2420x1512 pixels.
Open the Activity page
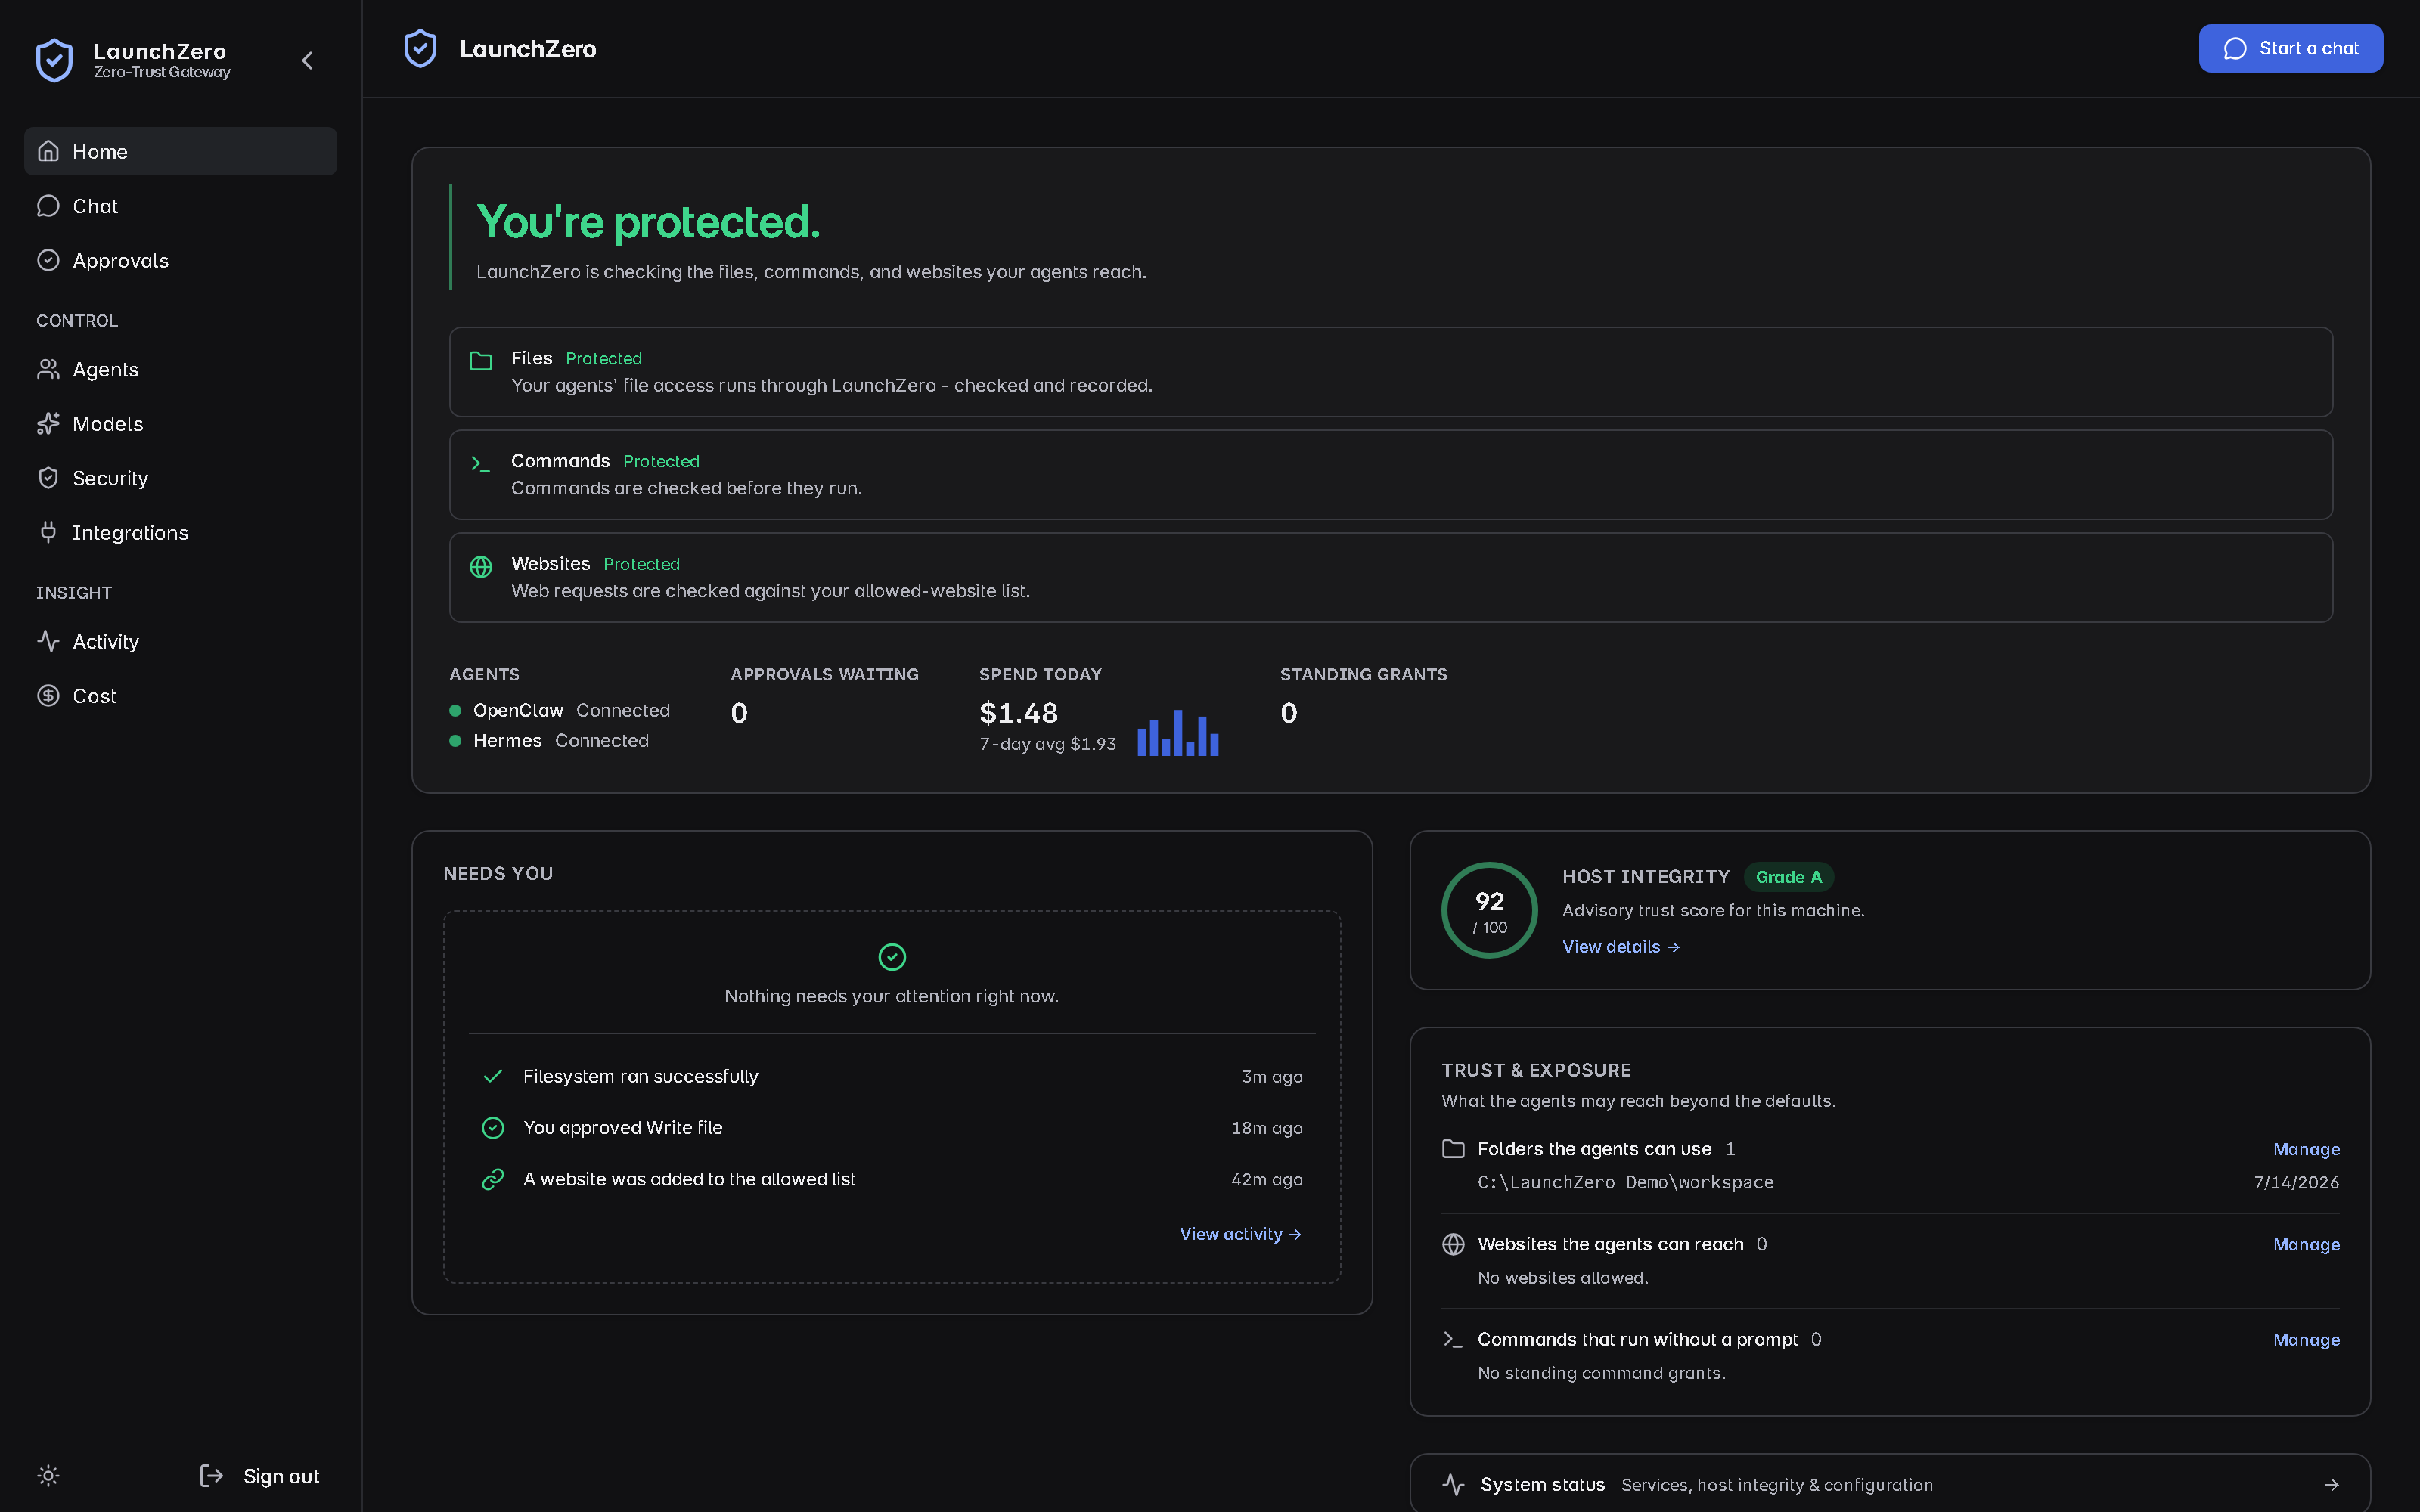click(x=180, y=641)
